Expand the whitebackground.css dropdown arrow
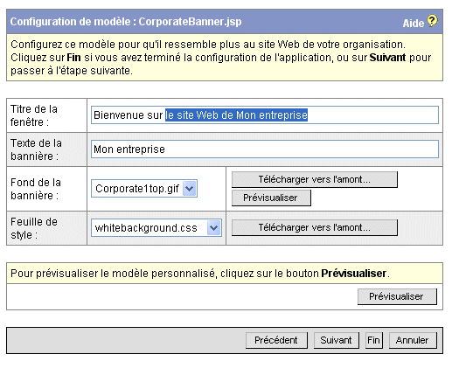Screen dimensions: 459x368 pos(213,227)
